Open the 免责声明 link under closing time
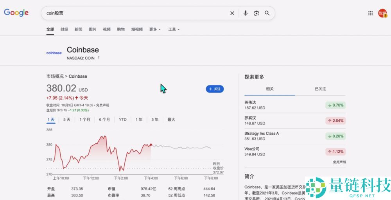This screenshot has width=391, height=200. click(102, 105)
